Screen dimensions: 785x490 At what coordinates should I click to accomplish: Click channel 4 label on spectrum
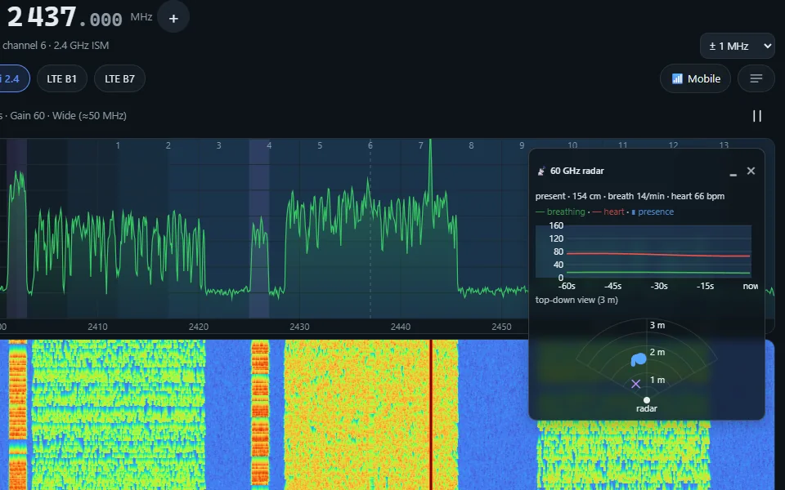pyautogui.click(x=269, y=145)
